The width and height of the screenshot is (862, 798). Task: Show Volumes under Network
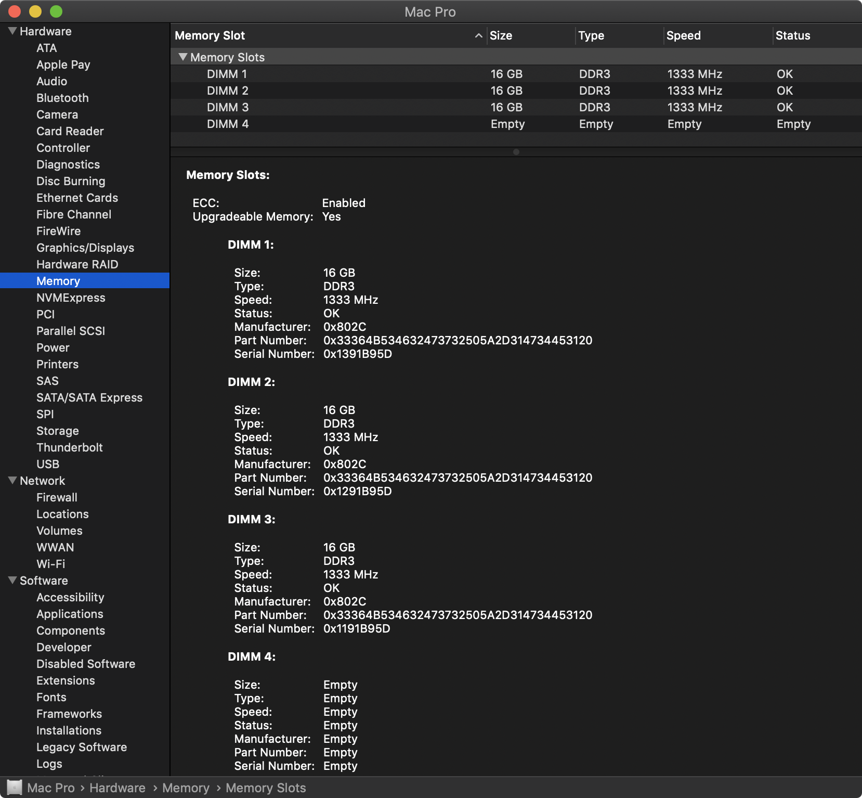59,531
